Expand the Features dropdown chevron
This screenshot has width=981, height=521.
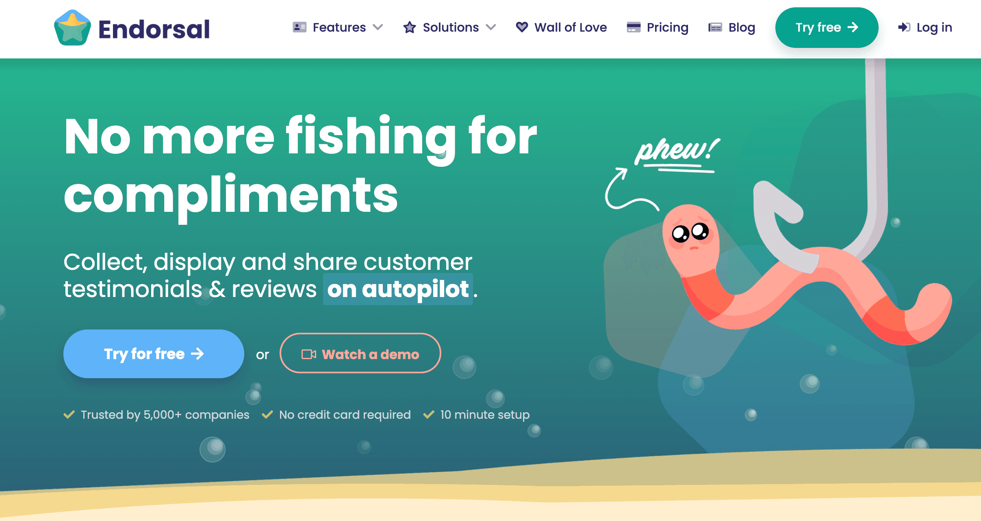(x=378, y=27)
